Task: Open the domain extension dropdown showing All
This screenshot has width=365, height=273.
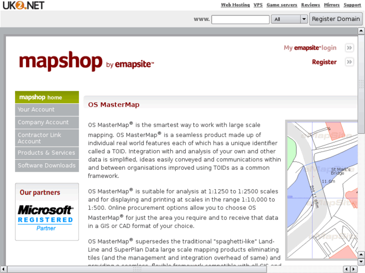Action: tap(289, 19)
